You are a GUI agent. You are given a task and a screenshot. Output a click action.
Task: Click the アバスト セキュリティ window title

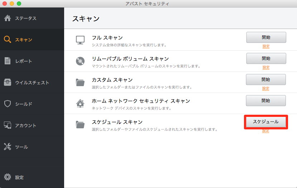[147, 4]
